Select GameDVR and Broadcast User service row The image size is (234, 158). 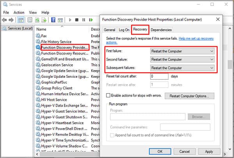pos(64,59)
